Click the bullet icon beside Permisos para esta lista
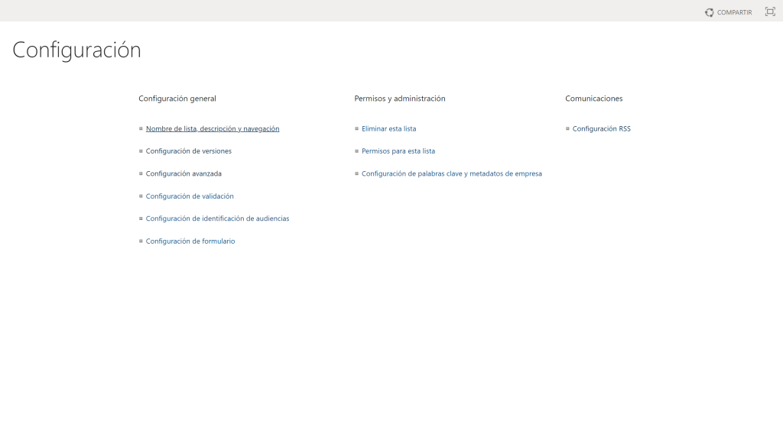The image size is (783, 440). (x=356, y=150)
